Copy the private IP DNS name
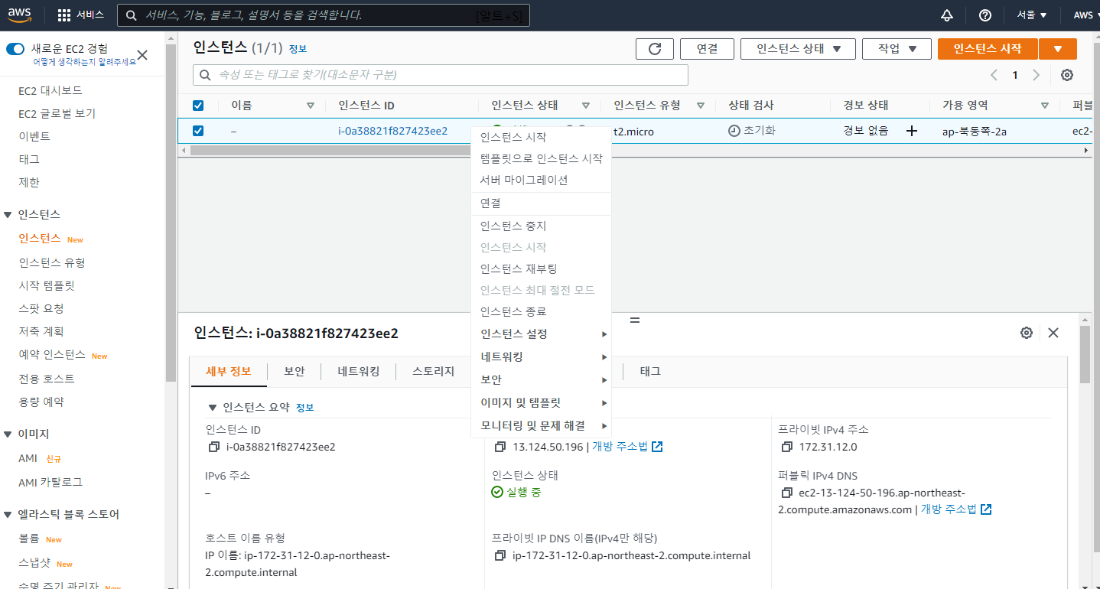The image size is (1100, 589). click(x=500, y=555)
